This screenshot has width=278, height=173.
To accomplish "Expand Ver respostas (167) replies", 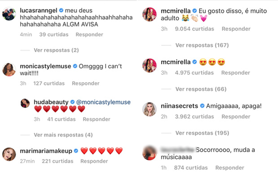I will [x=202, y=45].
